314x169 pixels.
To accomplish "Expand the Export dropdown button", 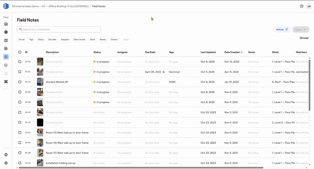I will coord(301,29).
